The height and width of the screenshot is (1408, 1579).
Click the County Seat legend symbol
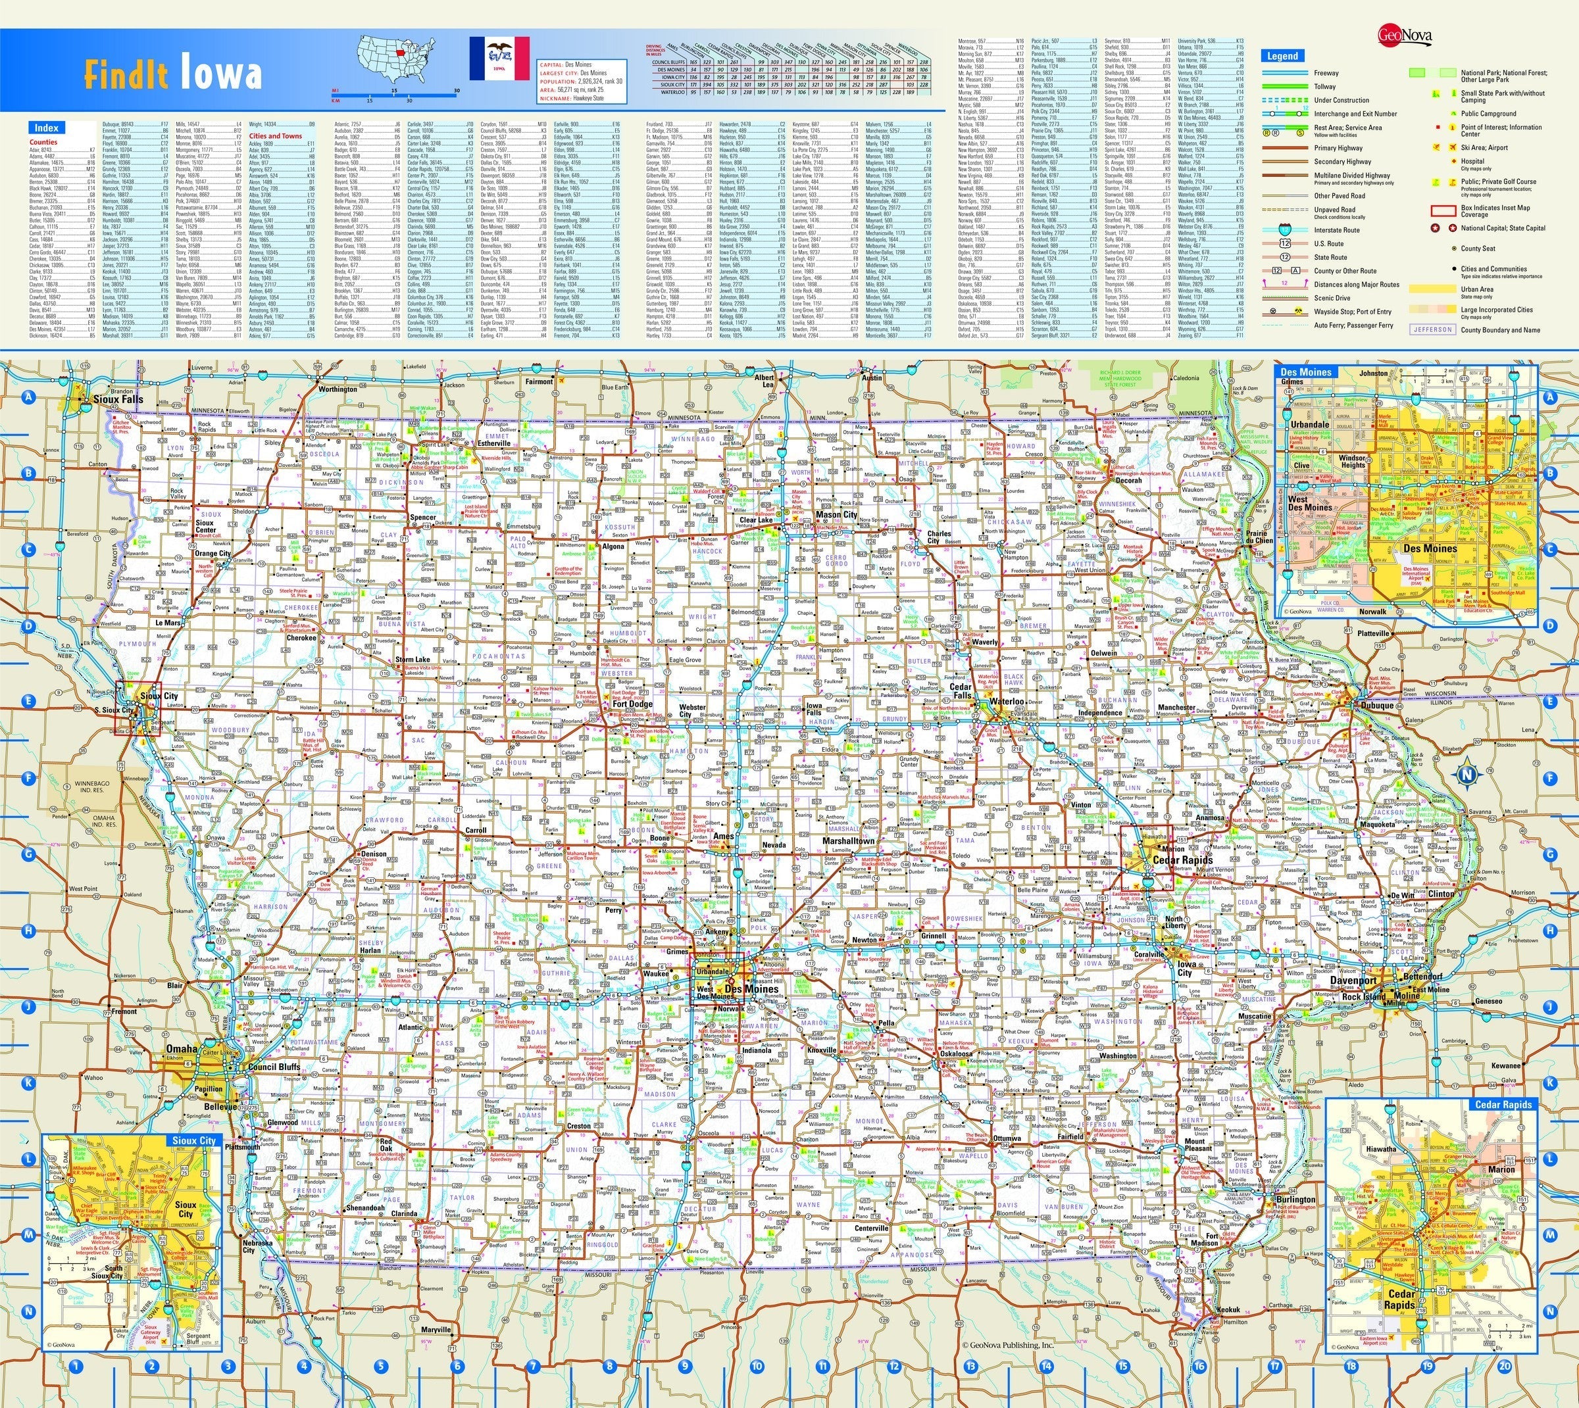tap(1455, 249)
